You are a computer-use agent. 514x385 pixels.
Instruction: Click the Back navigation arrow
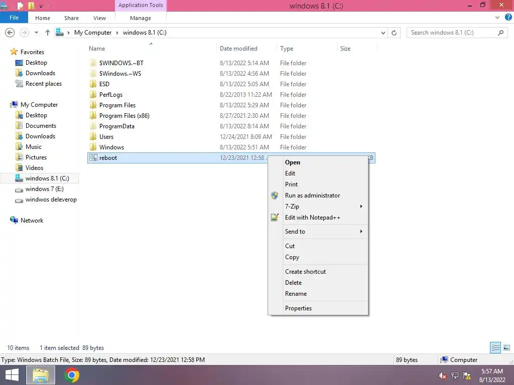[x=10, y=33]
